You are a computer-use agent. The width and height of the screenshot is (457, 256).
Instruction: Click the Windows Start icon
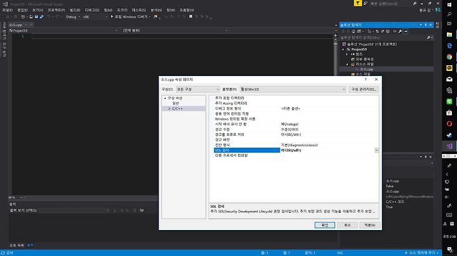tap(449, 4)
